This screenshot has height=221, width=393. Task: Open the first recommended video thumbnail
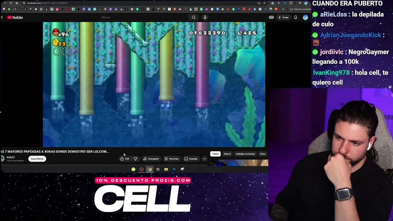coord(239,163)
